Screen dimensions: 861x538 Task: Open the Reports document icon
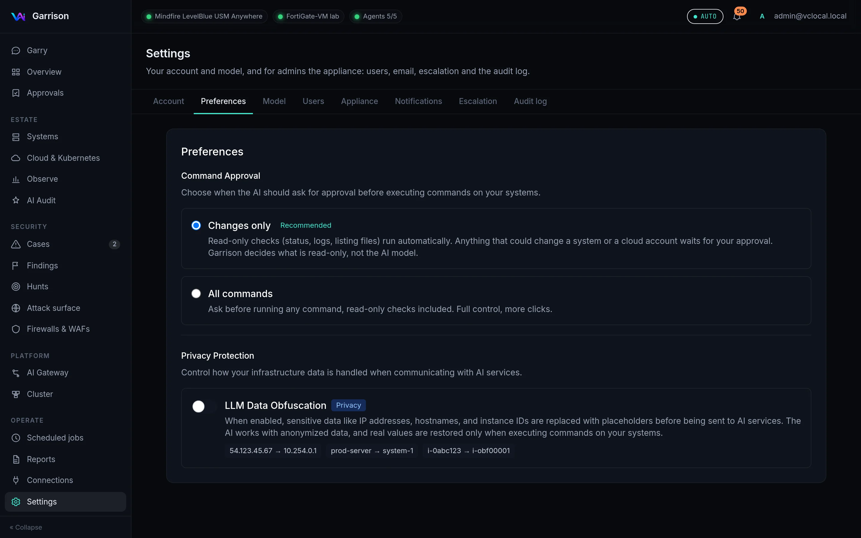(16, 459)
